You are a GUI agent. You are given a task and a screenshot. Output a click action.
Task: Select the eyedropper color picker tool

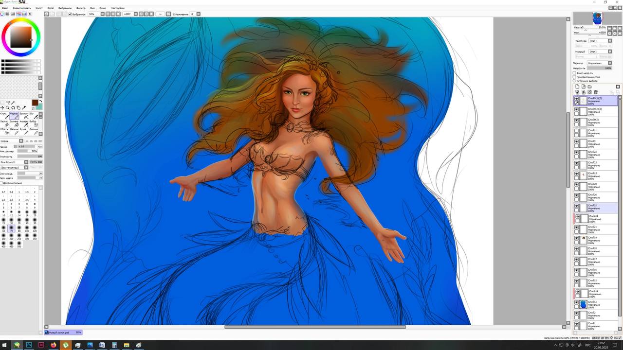(24, 107)
